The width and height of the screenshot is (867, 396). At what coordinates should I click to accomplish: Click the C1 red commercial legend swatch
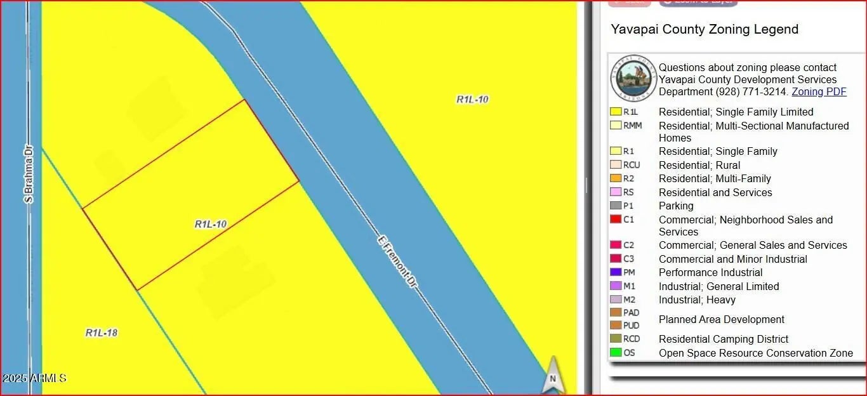coord(615,220)
